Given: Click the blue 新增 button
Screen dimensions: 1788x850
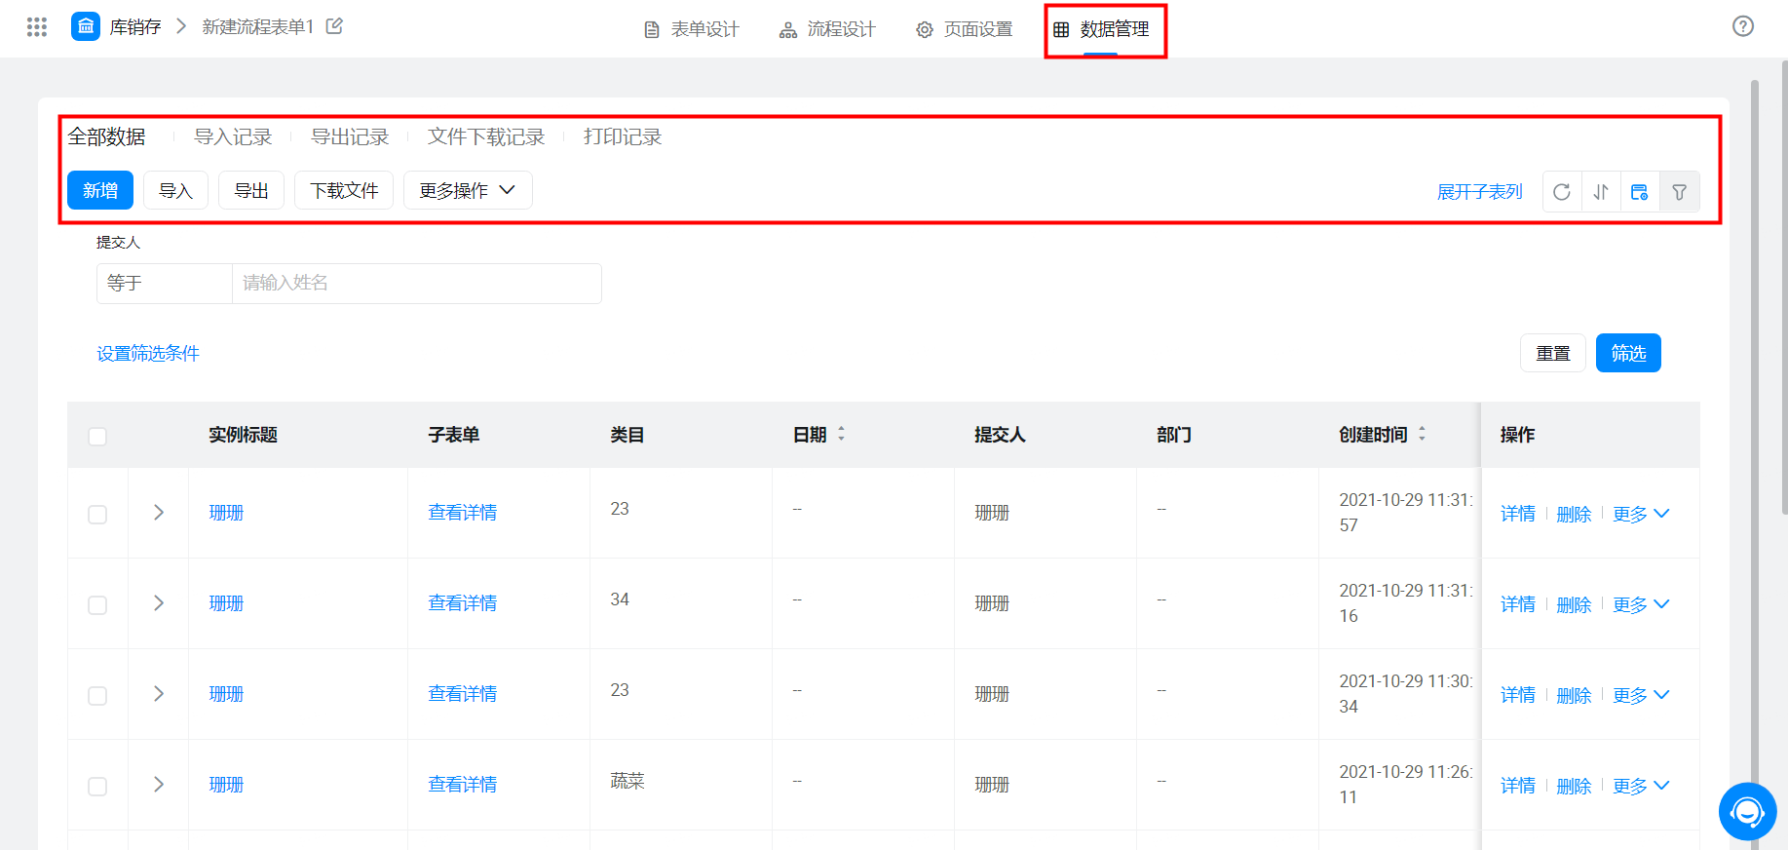Looking at the screenshot, I should pyautogui.click(x=100, y=191).
